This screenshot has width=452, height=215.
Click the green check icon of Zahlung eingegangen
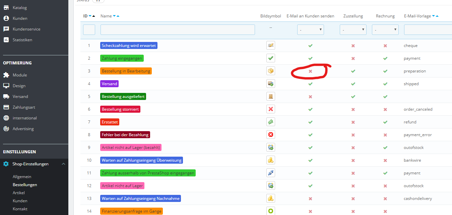point(271,58)
